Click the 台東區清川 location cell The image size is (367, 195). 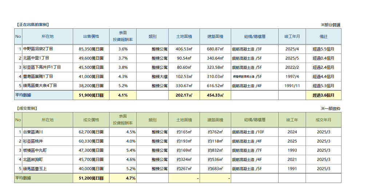[x=47, y=132]
